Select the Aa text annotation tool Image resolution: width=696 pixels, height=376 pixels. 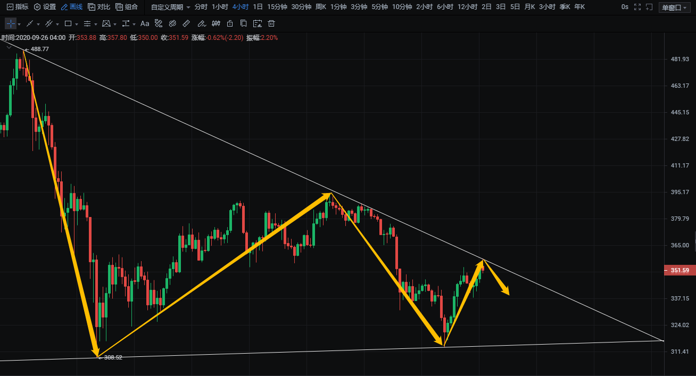tap(145, 23)
